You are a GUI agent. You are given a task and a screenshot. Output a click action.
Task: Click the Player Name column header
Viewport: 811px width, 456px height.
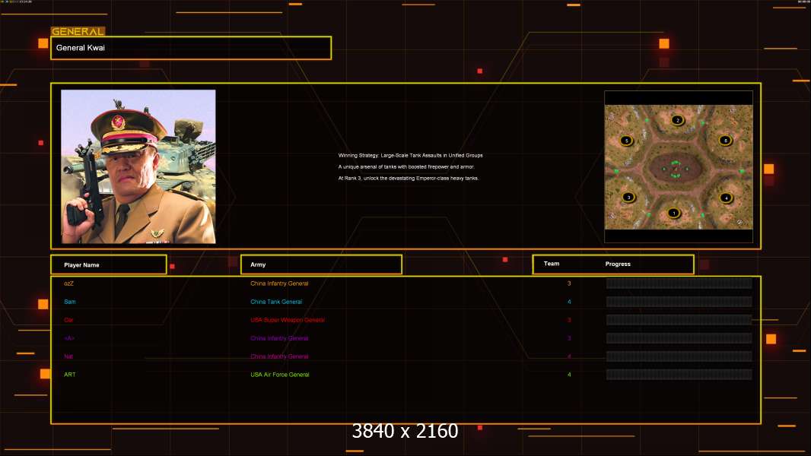(109, 264)
